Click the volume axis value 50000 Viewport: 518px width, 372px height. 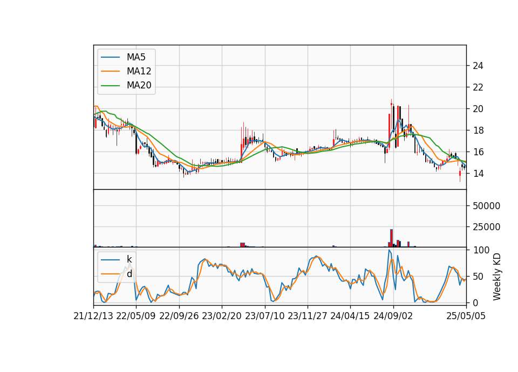[486, 206]
